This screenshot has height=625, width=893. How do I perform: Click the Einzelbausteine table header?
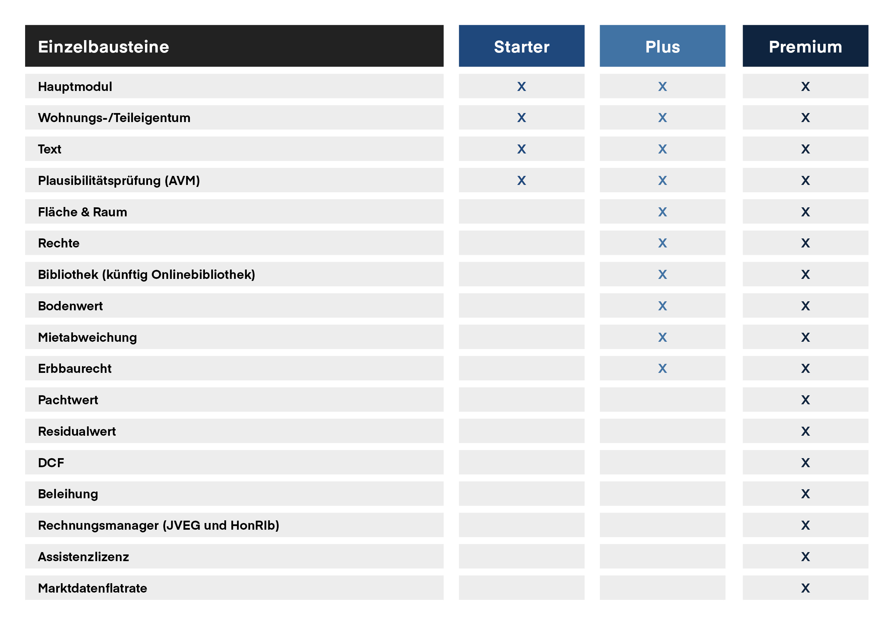tap(103, 46)
